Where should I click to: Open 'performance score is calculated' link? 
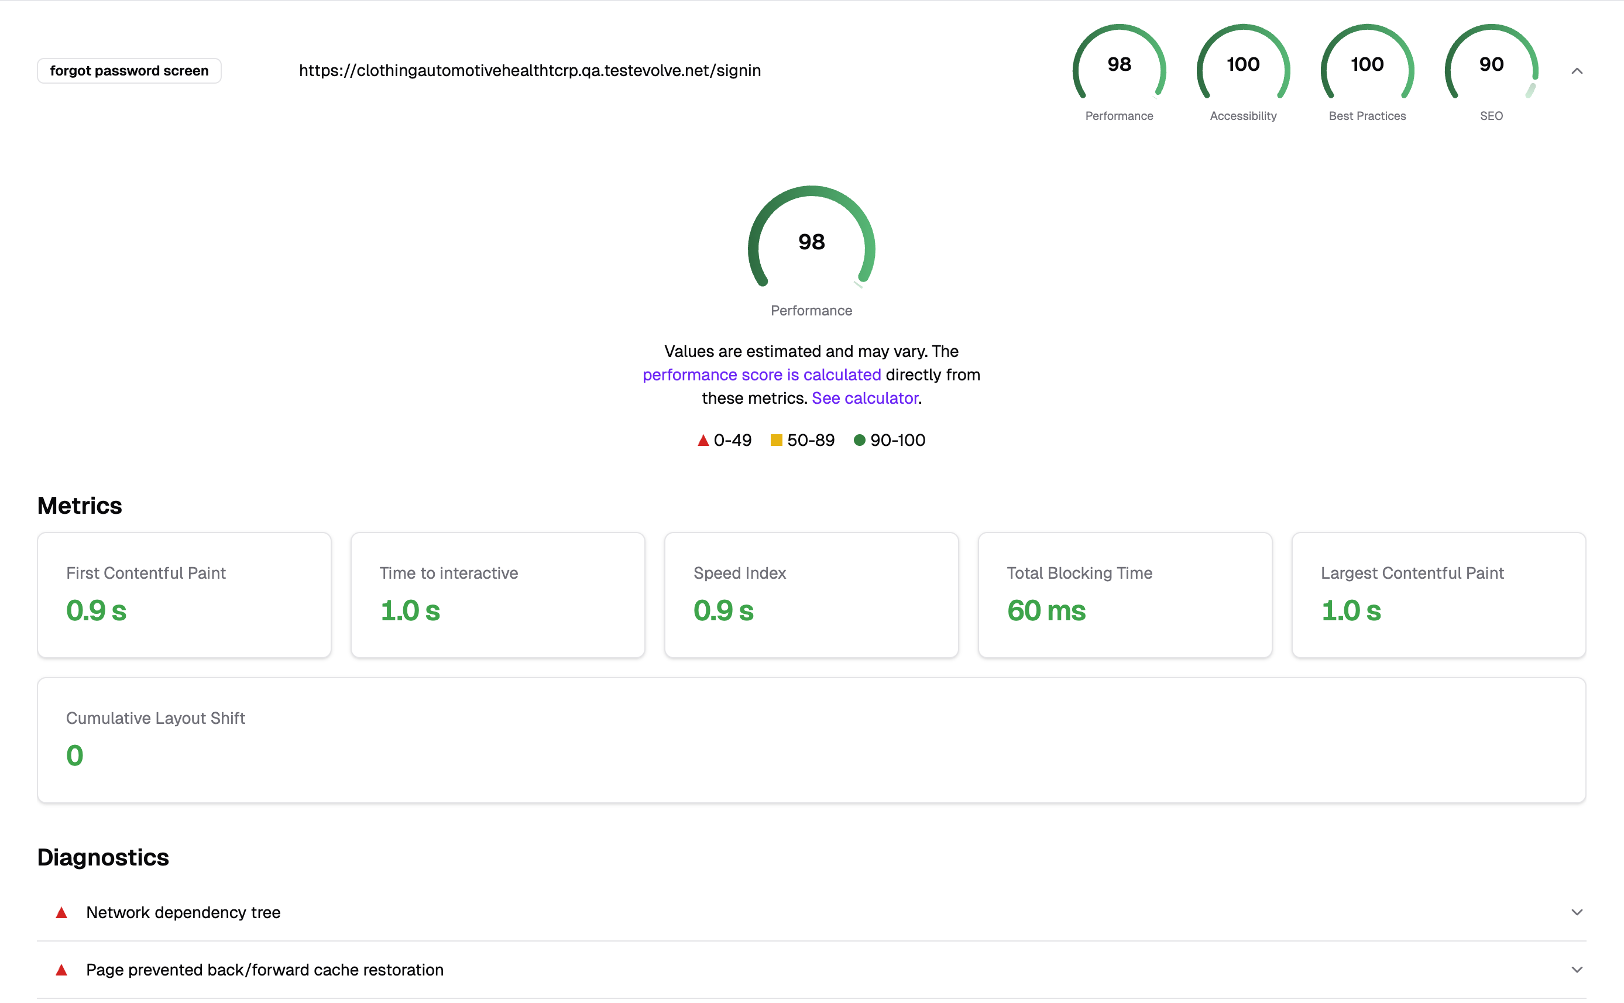(761, 375)
